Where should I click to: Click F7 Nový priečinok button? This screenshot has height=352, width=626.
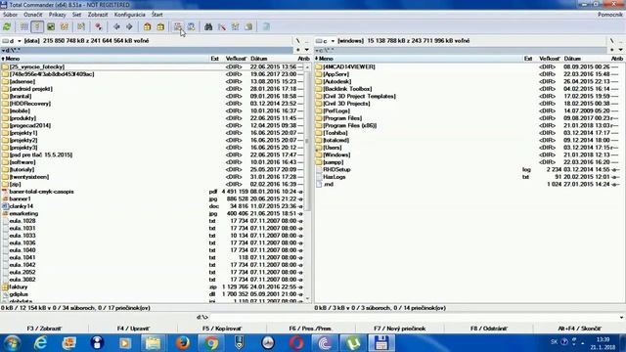(400, 329)
